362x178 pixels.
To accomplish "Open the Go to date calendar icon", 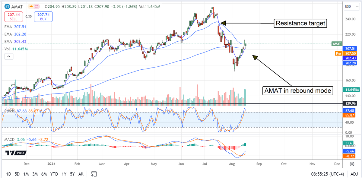I will pyautogui.click(x=94, y=174).
